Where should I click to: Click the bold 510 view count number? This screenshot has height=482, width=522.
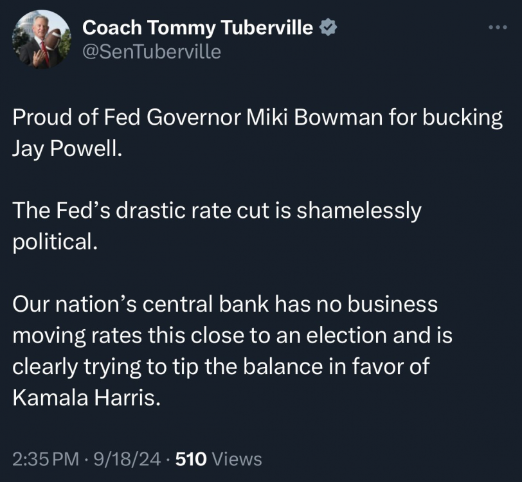point(190,459)
